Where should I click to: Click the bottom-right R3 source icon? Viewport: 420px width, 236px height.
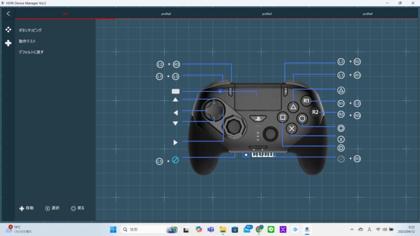coord(357,159)
